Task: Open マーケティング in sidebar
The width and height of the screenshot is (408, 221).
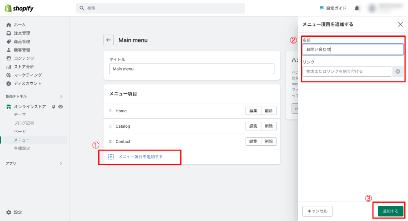Action: tap(28, 75)
